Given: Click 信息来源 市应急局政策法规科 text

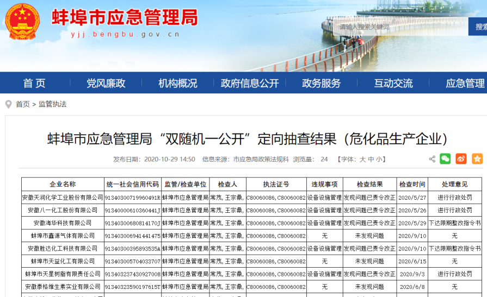Looking at the screenshot, I should (245, 159).
